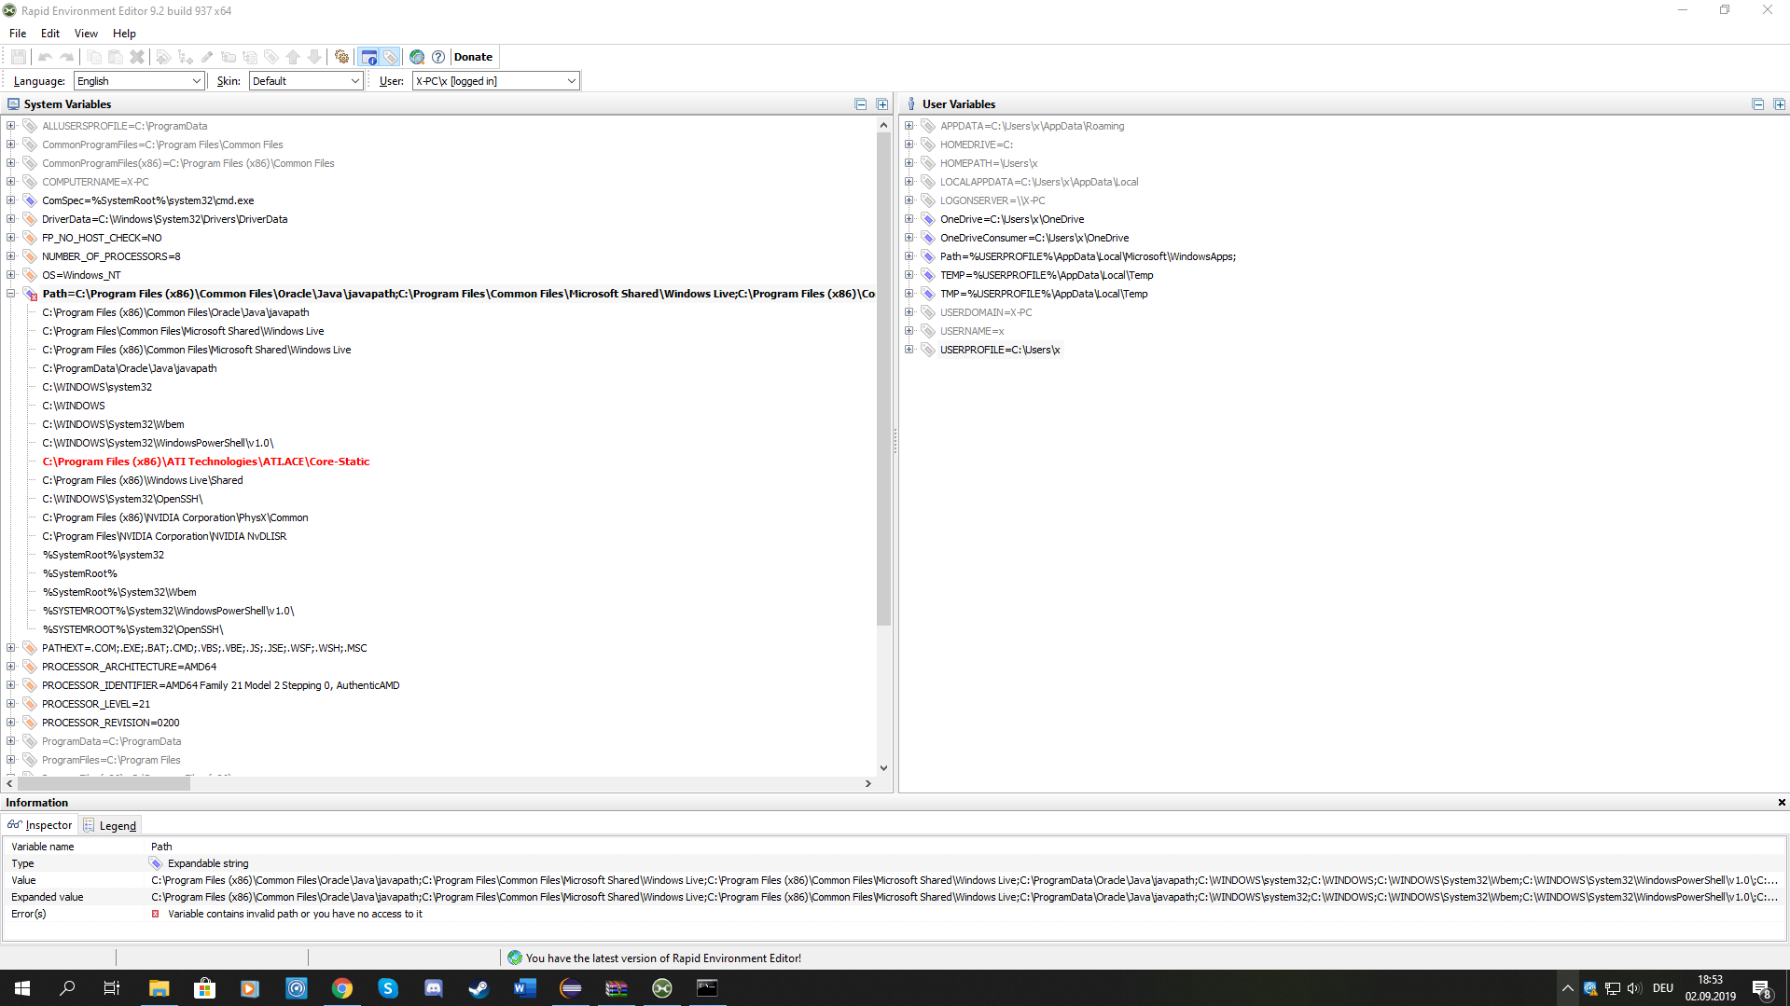This screenshot has width=1790, height=1006.
Task: Click the Add value tree icon
Action: tap(185, 57)
